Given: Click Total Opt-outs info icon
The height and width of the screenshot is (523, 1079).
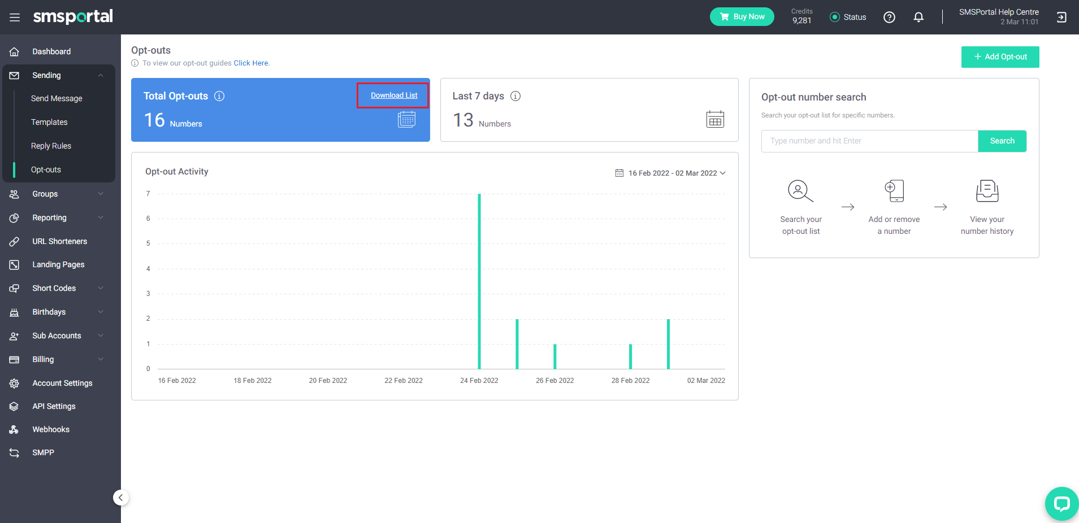Looking at the screenshot, I should click(219, 96).
